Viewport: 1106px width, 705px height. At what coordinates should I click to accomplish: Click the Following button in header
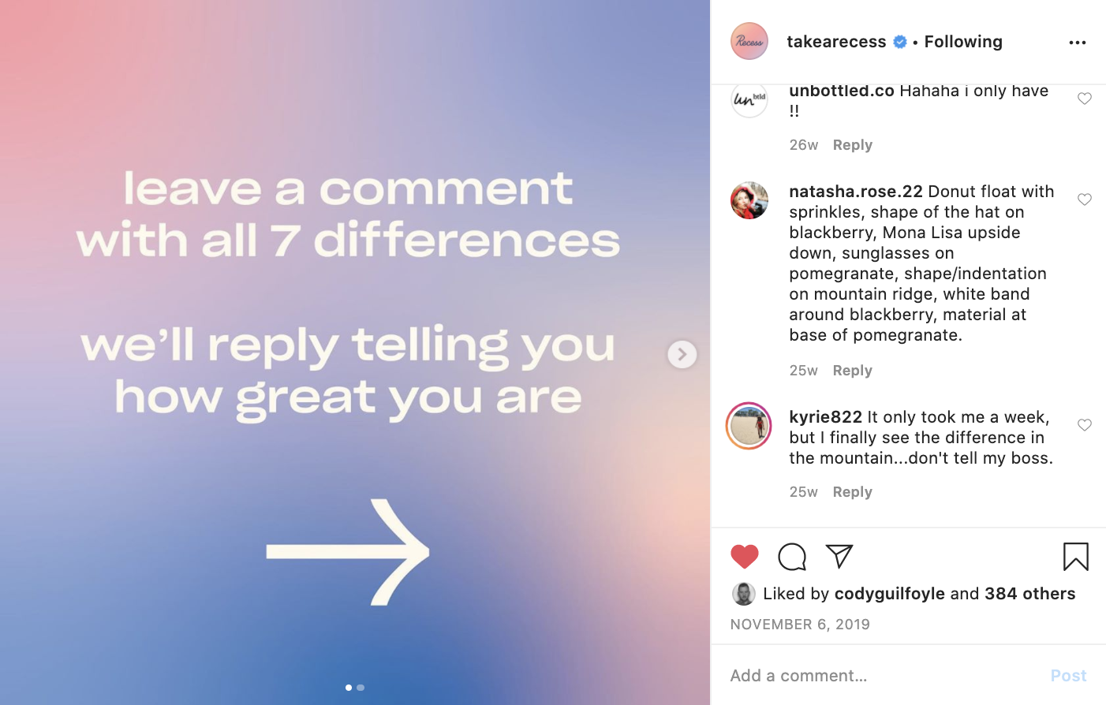963,42
